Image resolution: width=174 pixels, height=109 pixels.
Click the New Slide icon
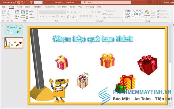pyautogui.click(x=17, y=12)
